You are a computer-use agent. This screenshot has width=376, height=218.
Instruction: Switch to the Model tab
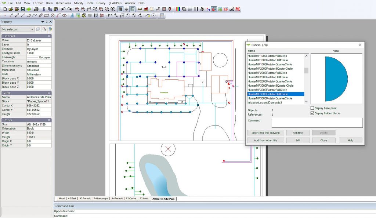62,198
